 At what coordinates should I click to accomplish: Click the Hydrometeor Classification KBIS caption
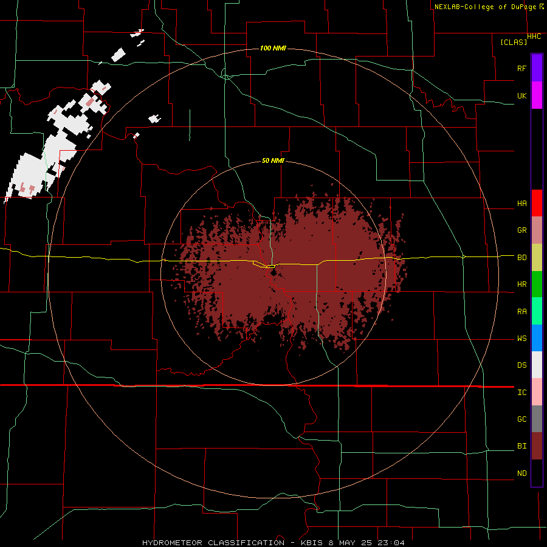(273, 543)
